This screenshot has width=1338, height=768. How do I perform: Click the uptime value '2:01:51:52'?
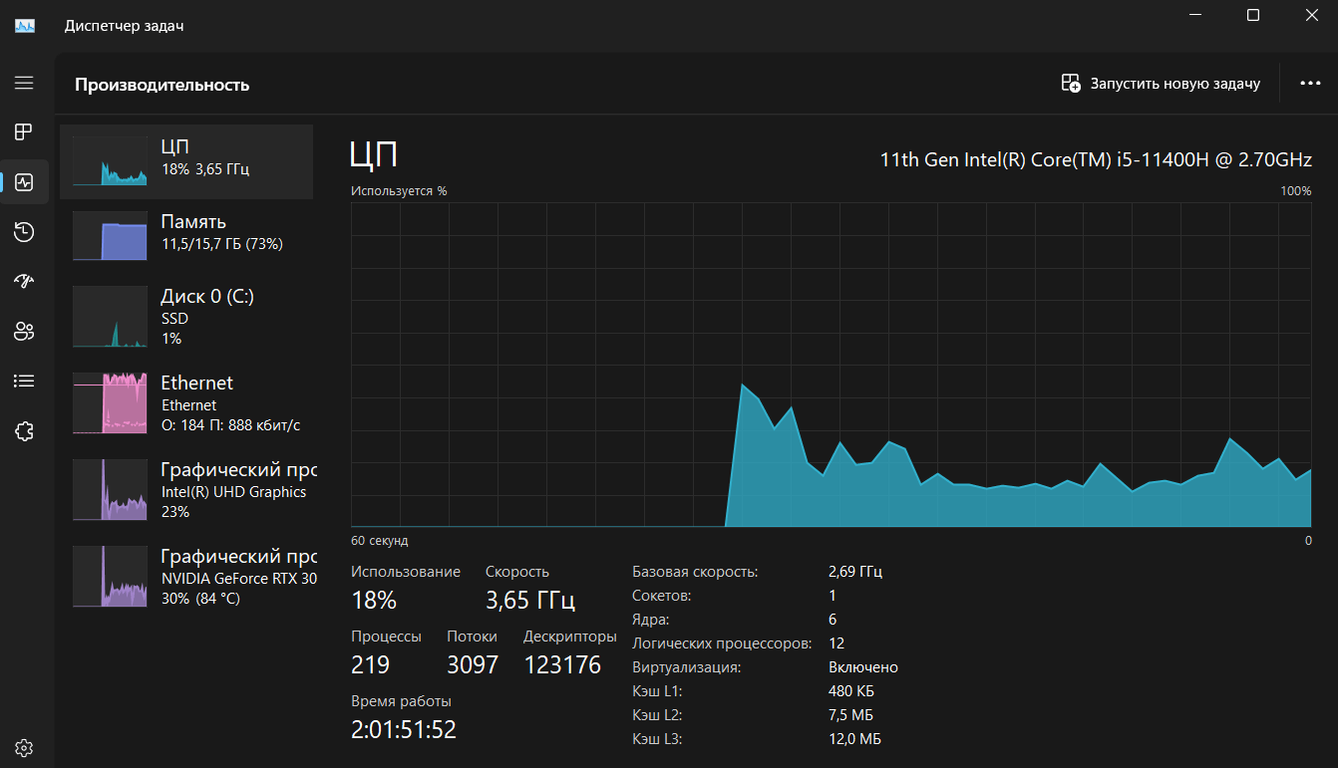pyautogui.click(x=404, y=730)
